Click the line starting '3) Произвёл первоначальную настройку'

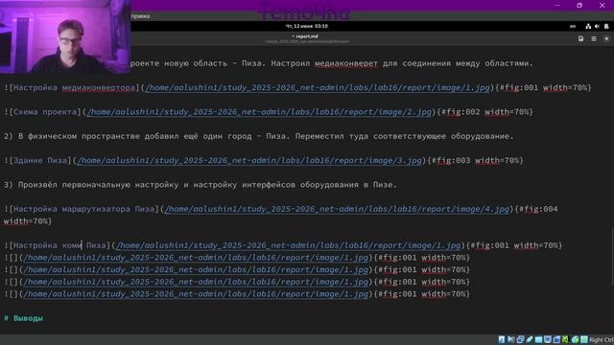coord(201,185)
